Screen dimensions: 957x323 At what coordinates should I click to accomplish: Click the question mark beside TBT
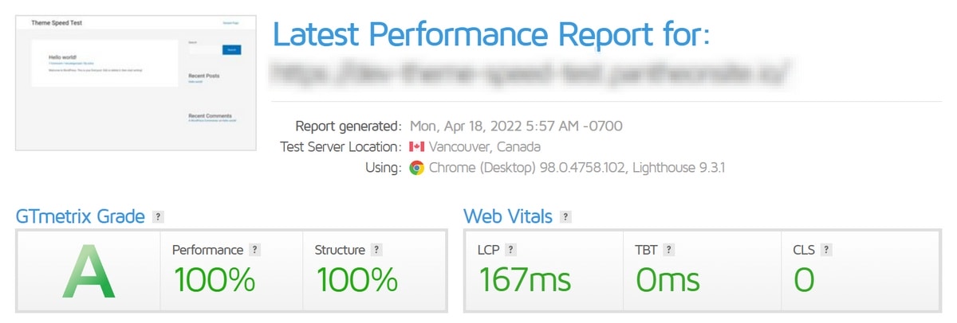[x=669, y=250]
